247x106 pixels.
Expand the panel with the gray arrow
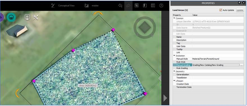click(165, 98)
